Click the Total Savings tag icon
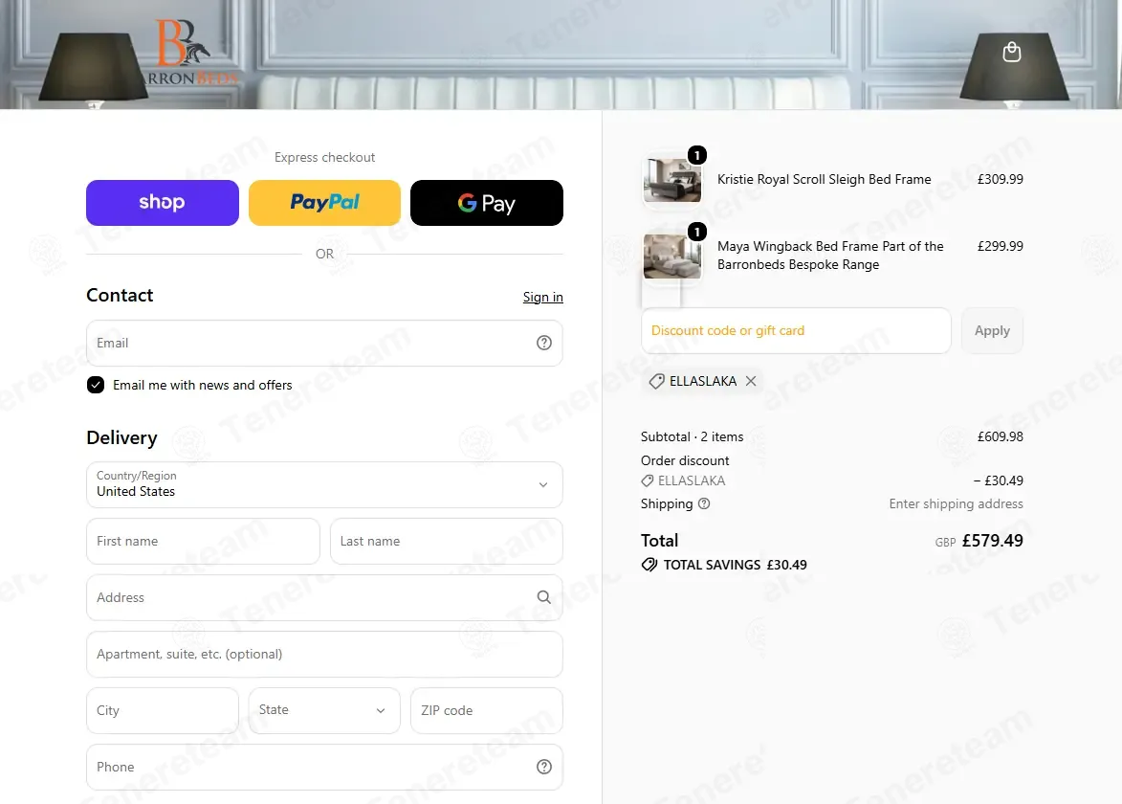The height and width of the screenshot is (804, 1122). (x=649, y=565)
